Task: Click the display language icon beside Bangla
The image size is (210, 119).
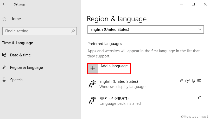Action: point(199,98)
